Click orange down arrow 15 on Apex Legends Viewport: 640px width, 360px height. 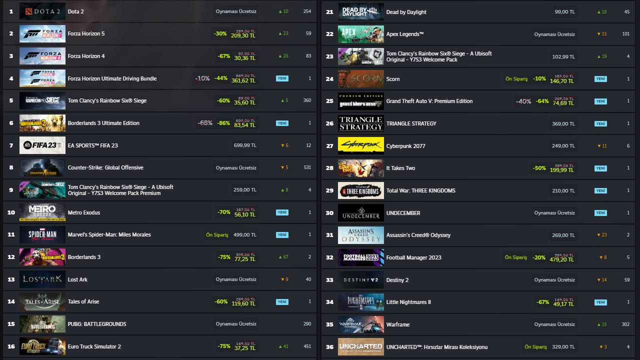(601, 34)
